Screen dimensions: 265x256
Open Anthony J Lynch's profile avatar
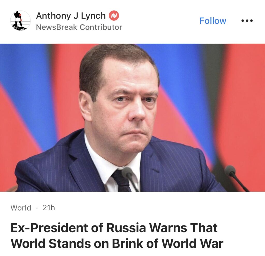[20, 21]
